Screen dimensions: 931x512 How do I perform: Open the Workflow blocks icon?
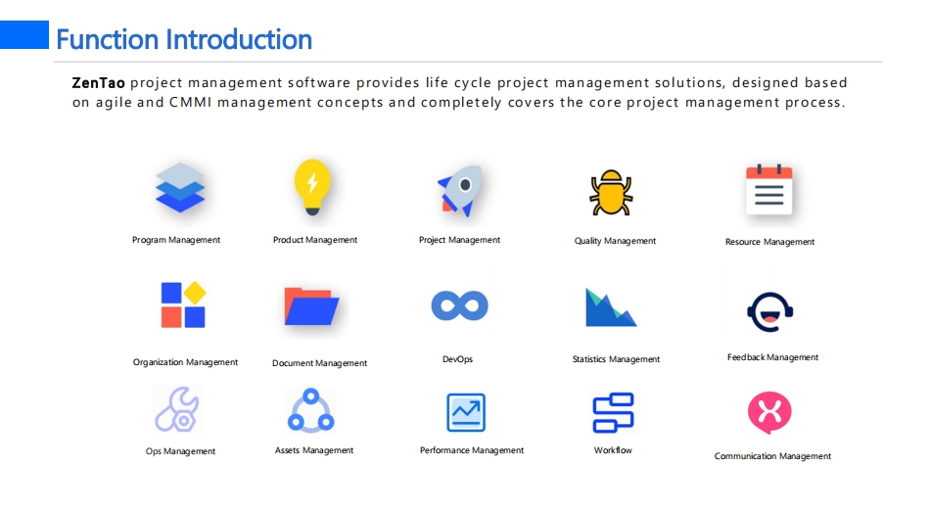tap(614, 412)
